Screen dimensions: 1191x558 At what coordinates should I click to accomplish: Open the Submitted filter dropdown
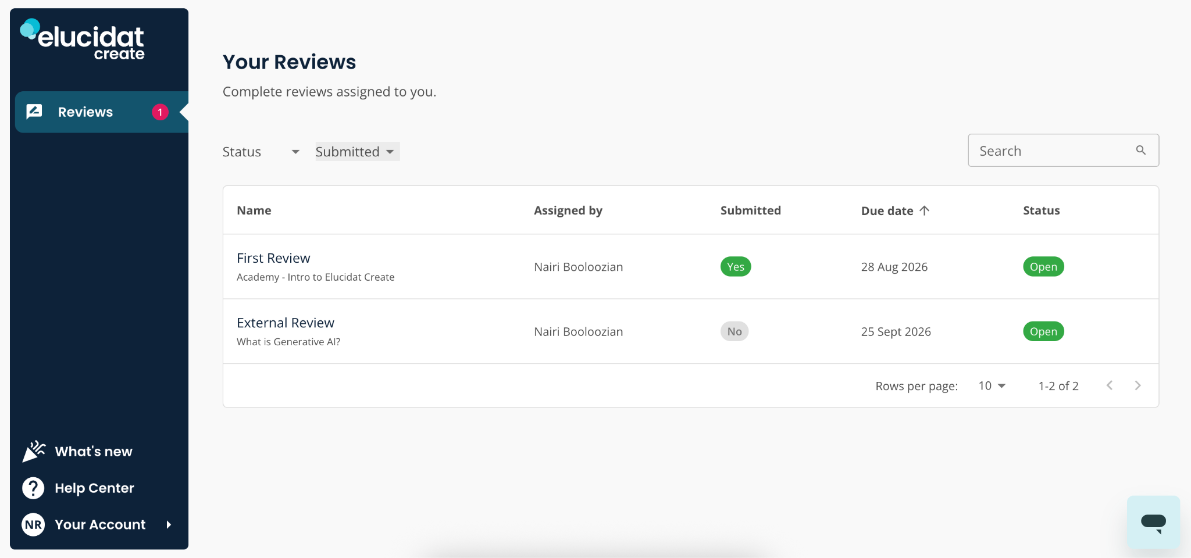click(357, 152)
